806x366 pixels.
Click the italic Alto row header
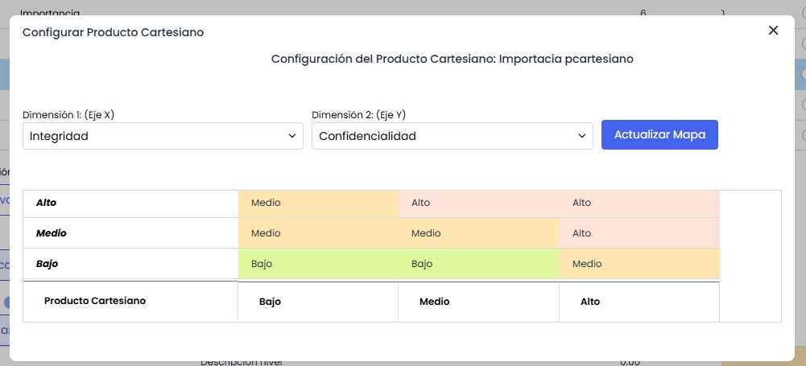click(47, 203)
